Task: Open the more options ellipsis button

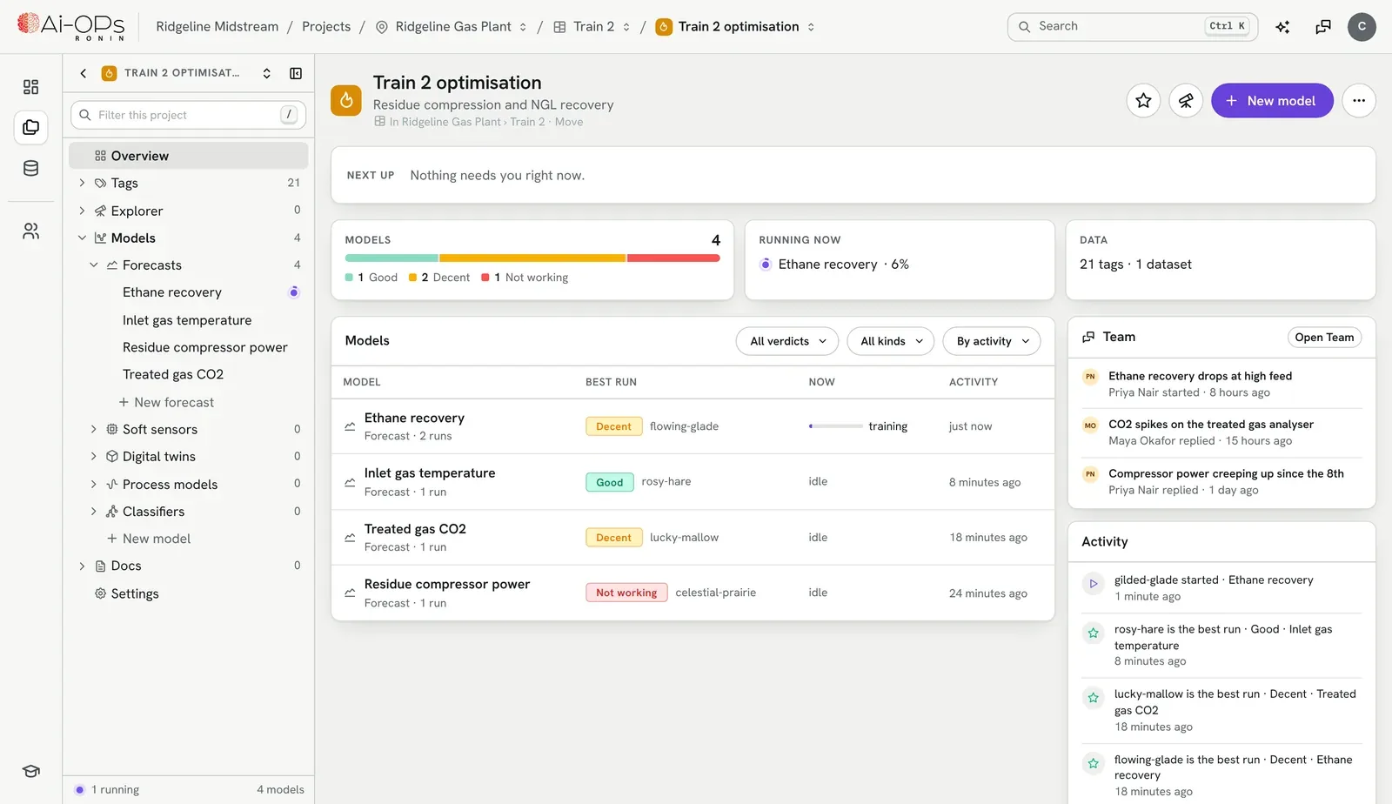Action: (1359, 101)
